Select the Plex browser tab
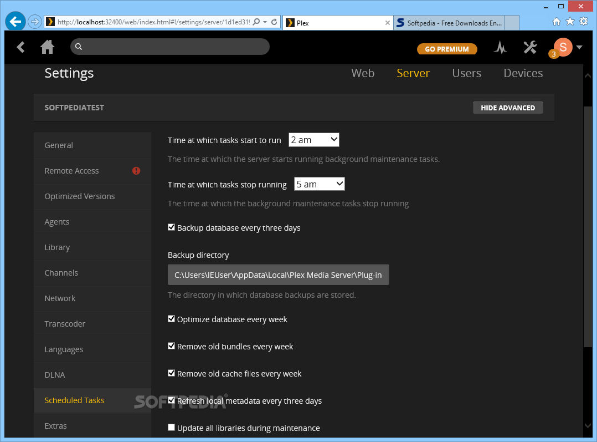597x442 pixels. coord(338,23)
